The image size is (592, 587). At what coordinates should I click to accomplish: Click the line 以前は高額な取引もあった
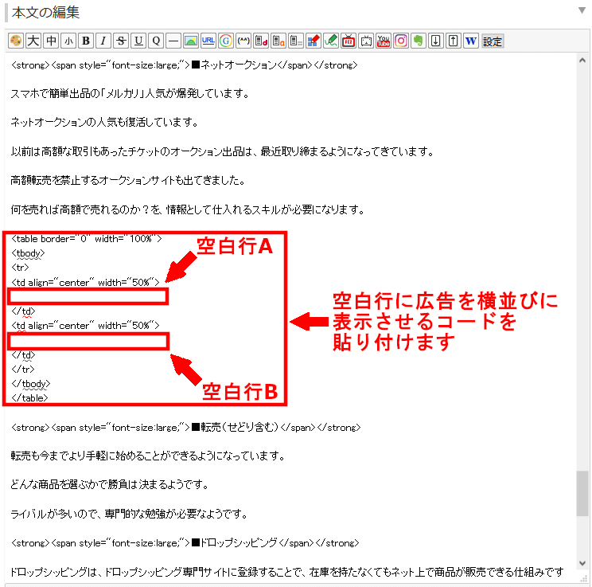coord(222,151)
